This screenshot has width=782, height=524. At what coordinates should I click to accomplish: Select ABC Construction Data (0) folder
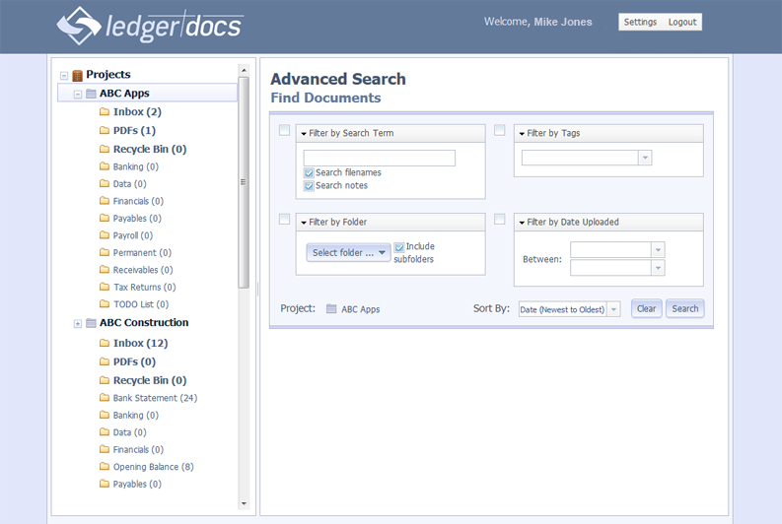pyautogui.click(x=129, y=432)
